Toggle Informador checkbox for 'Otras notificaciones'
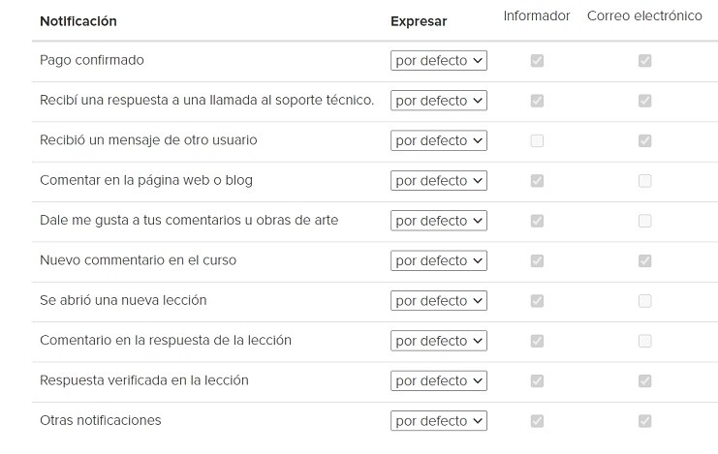The image size is (718, 454). pos(537,421)
